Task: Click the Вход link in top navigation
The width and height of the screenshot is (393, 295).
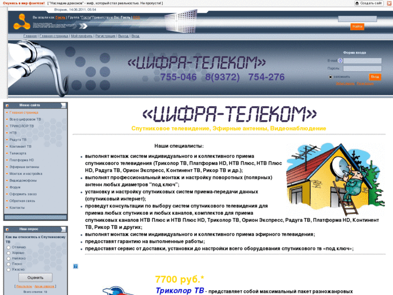Action: [x=135, y=36]
